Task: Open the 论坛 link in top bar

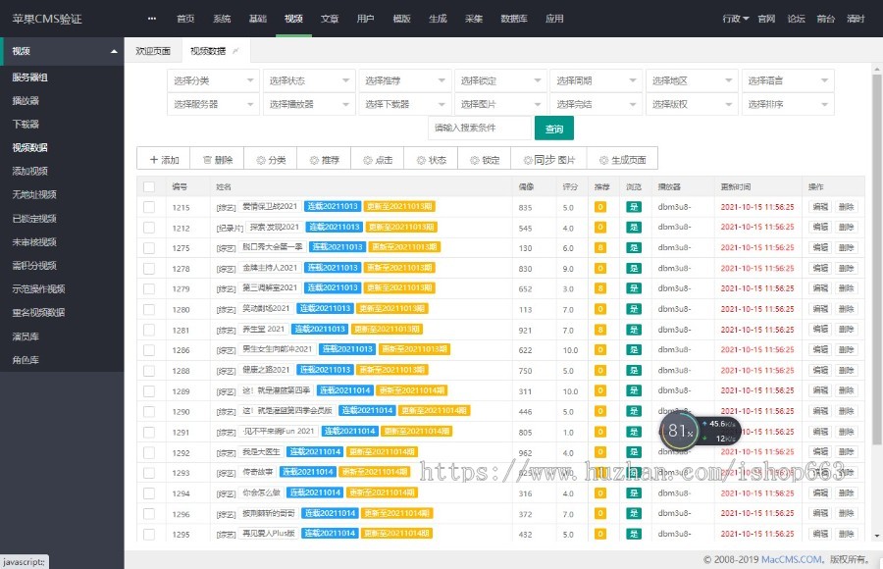Action: tap(796, 19)
